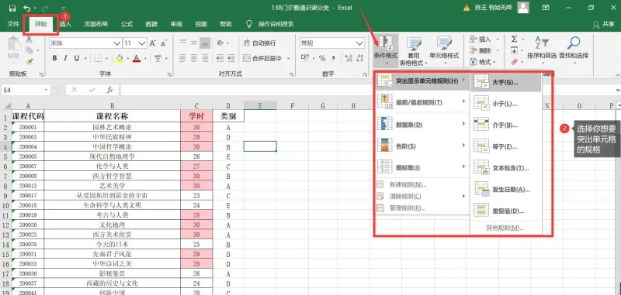Click the cell borders icon
This screenshot has width=621, height=295.
(x=98, y=58)
